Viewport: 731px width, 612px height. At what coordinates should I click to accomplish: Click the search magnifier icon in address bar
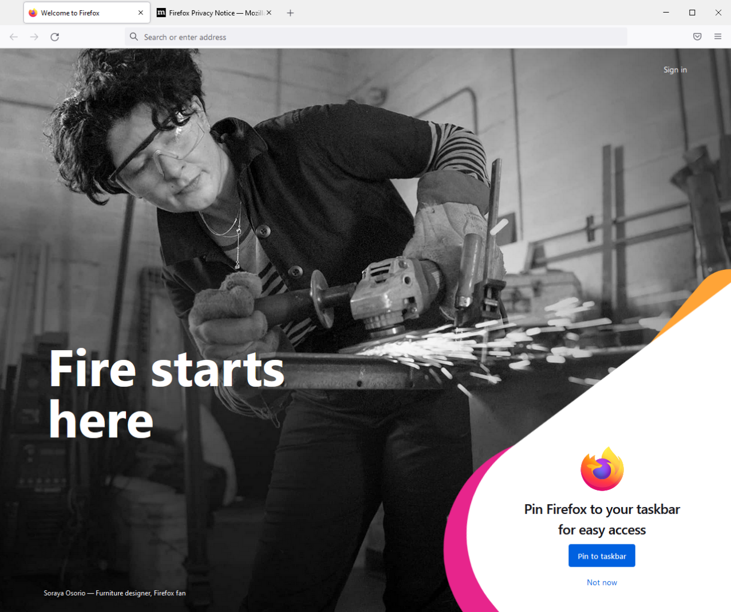point(134,37)
